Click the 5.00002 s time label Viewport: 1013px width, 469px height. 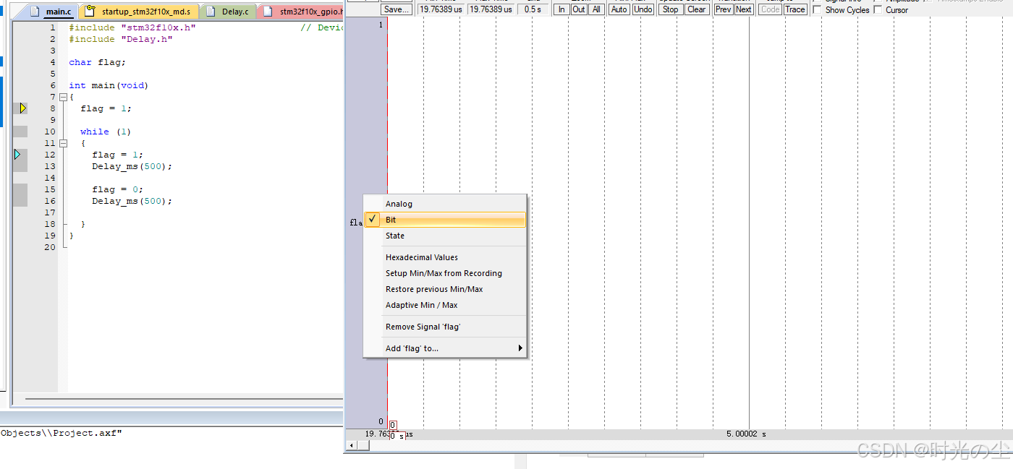(746, 434)
